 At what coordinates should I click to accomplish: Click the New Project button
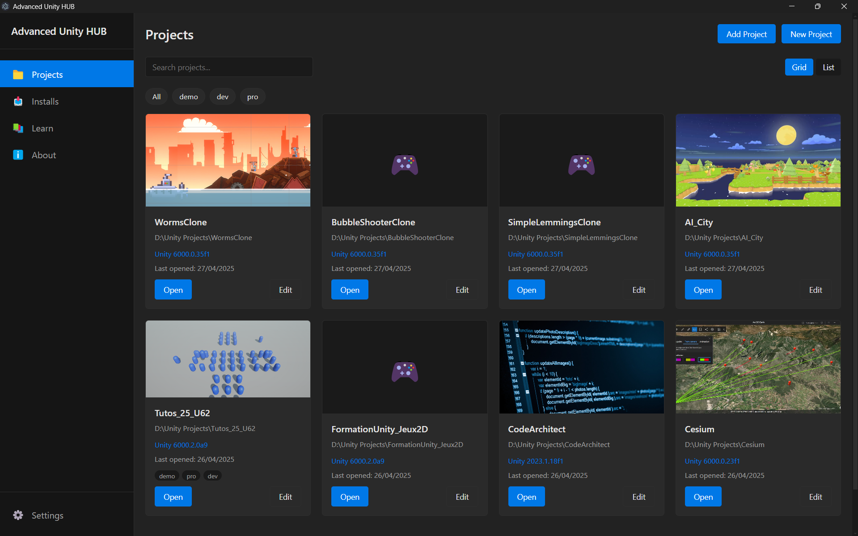click(x=811, y=34)
